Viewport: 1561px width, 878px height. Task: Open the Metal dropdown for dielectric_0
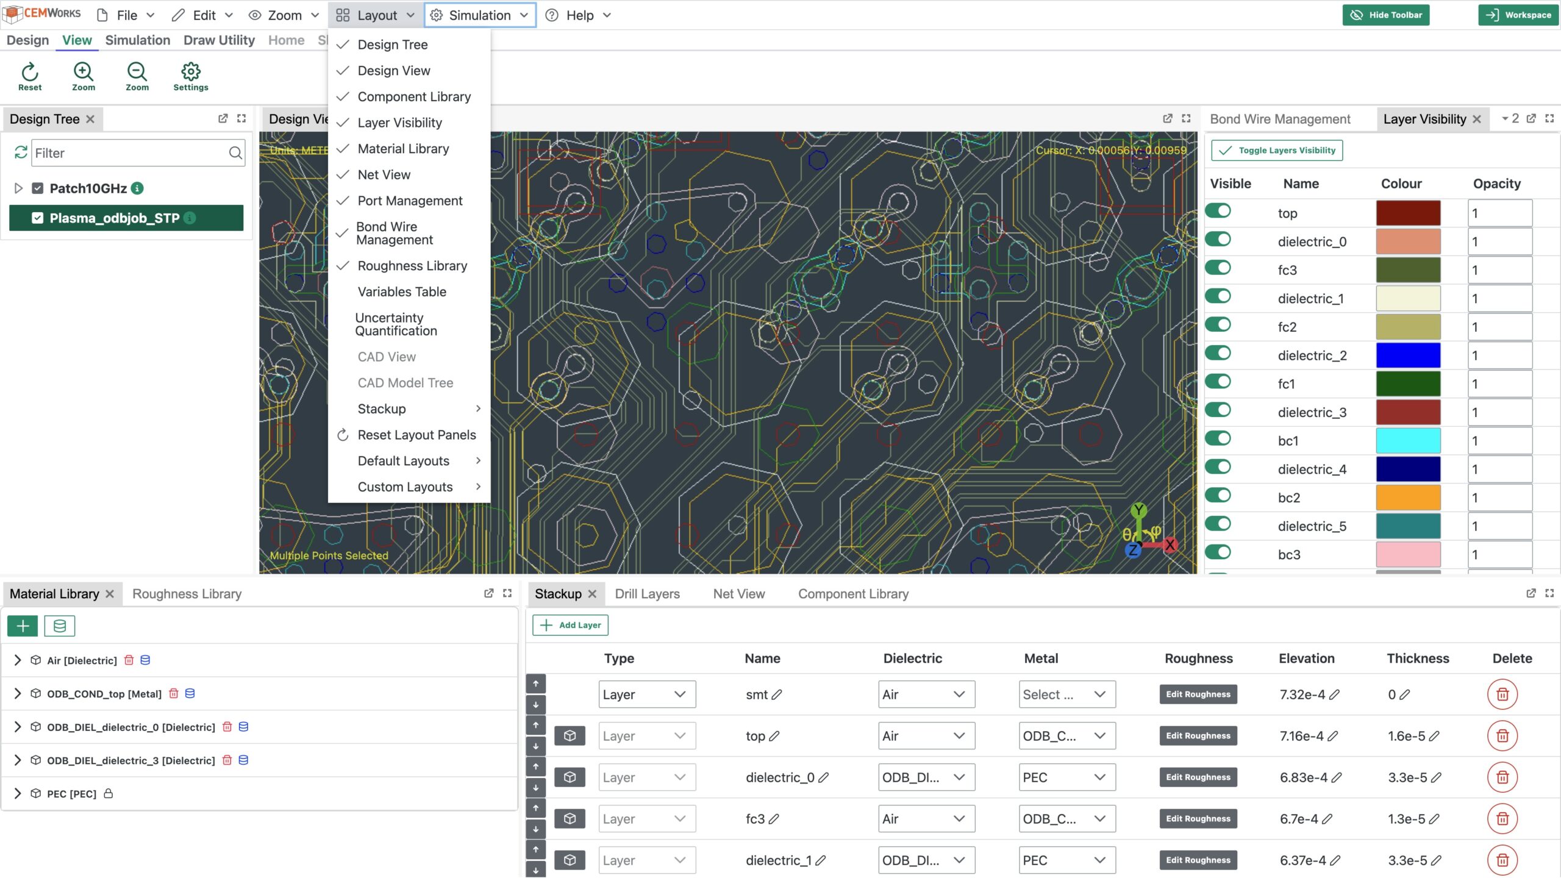point(1066,777)
